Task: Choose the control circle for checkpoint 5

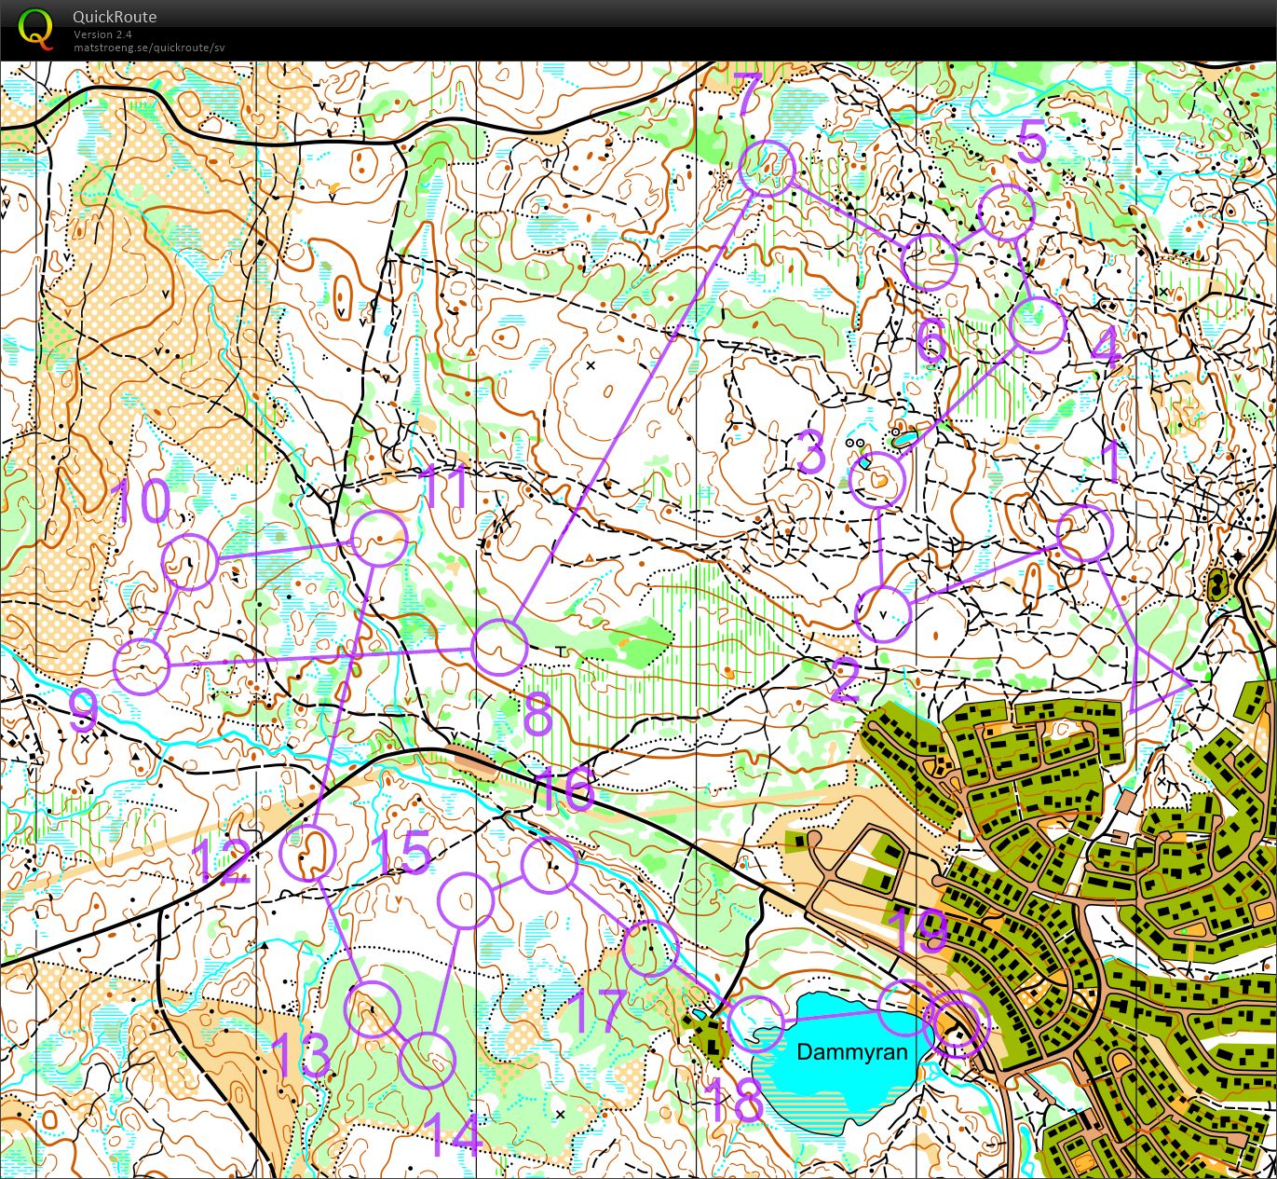Action: pos(1007,212)
